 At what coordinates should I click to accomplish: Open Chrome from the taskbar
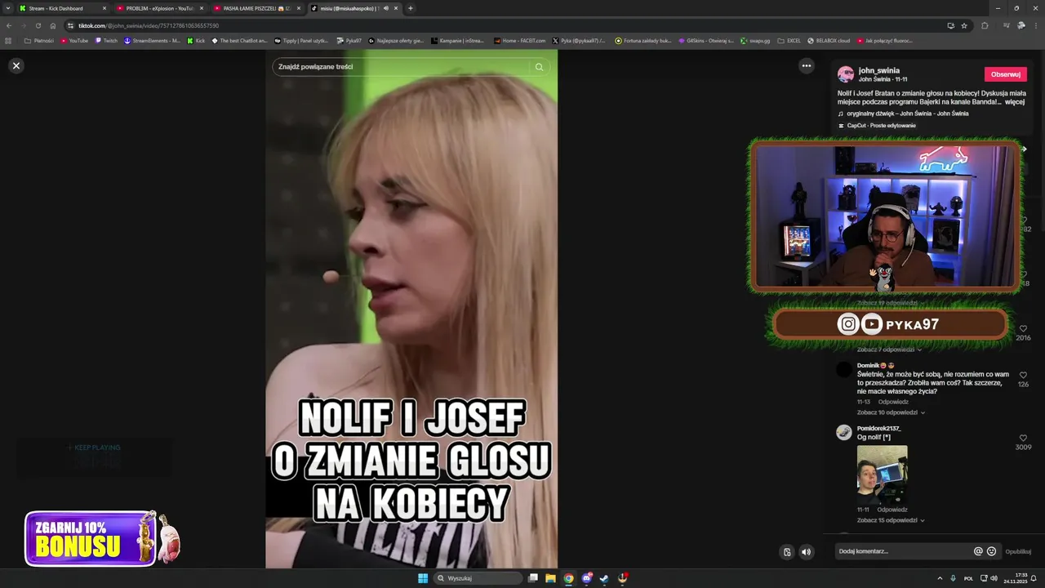pyautogui.click(x=568, y=578)
